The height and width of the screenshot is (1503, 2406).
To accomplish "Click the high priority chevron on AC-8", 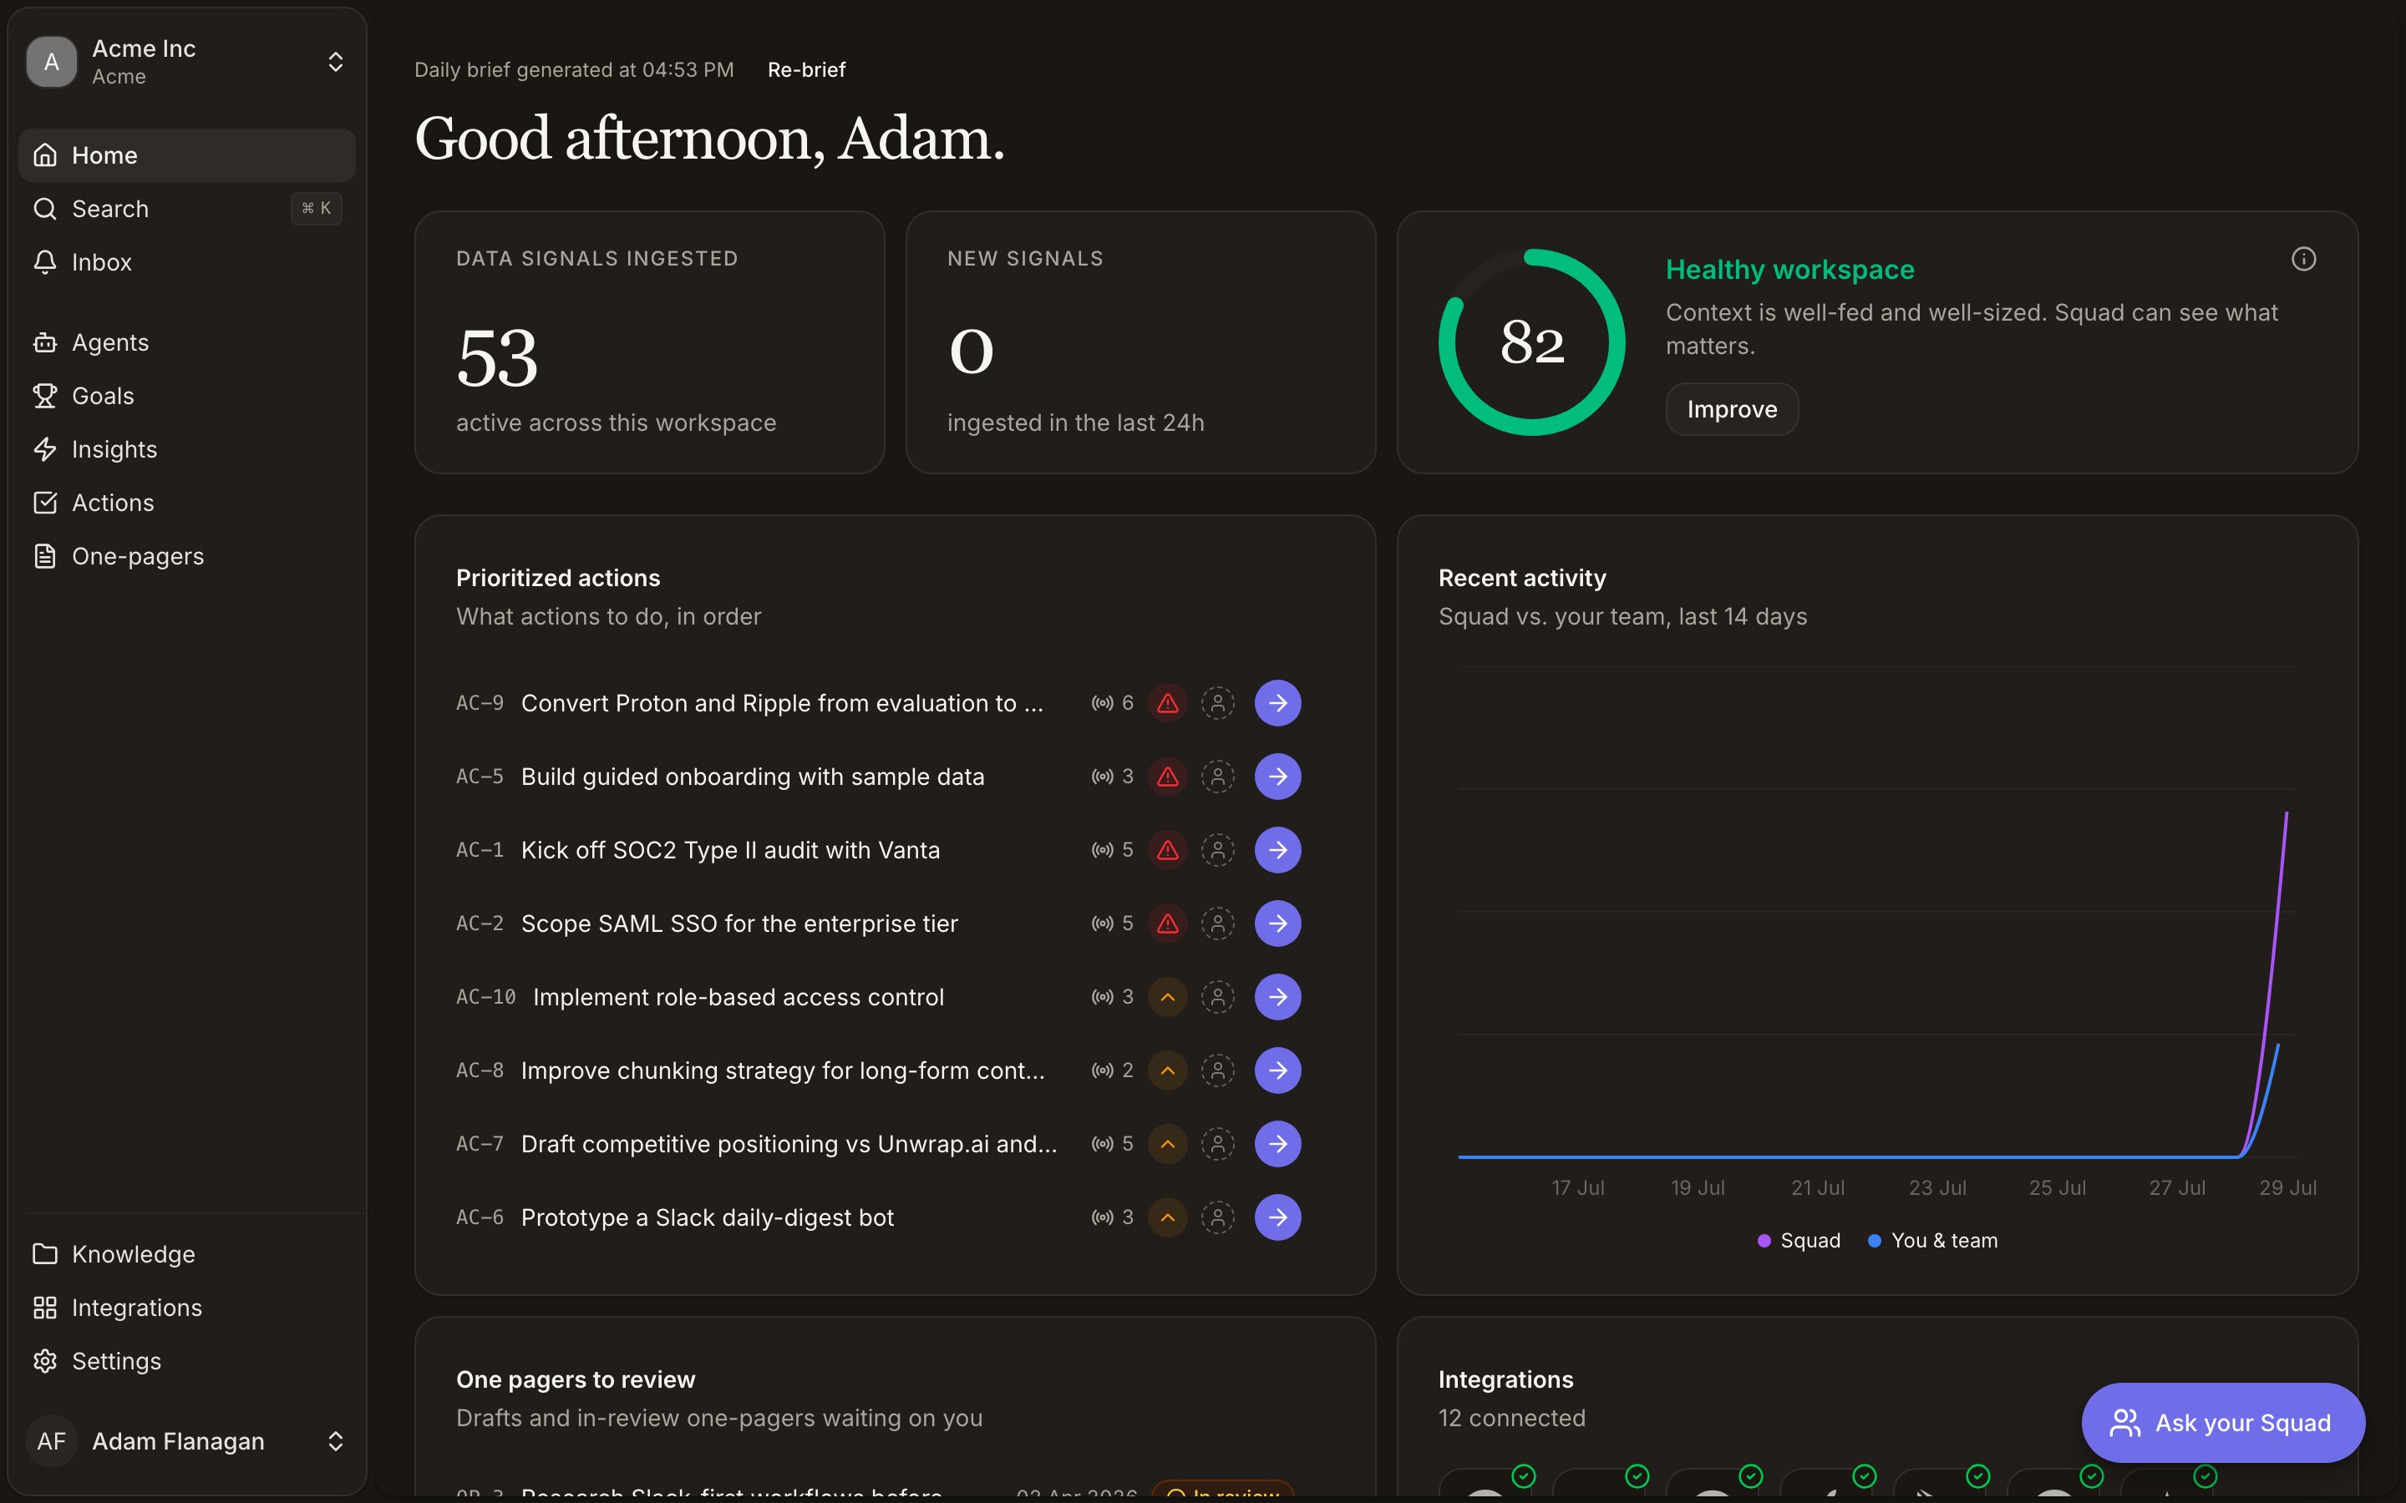I will click(x=1168, y=1070).
